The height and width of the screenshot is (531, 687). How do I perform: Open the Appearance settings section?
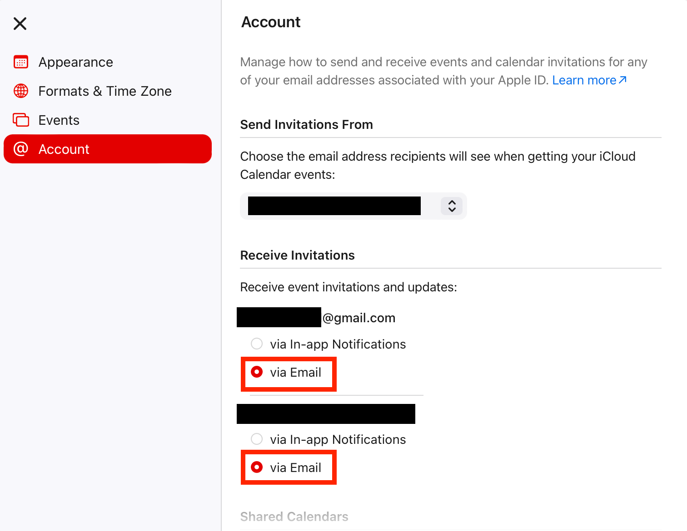pos(108,62)
